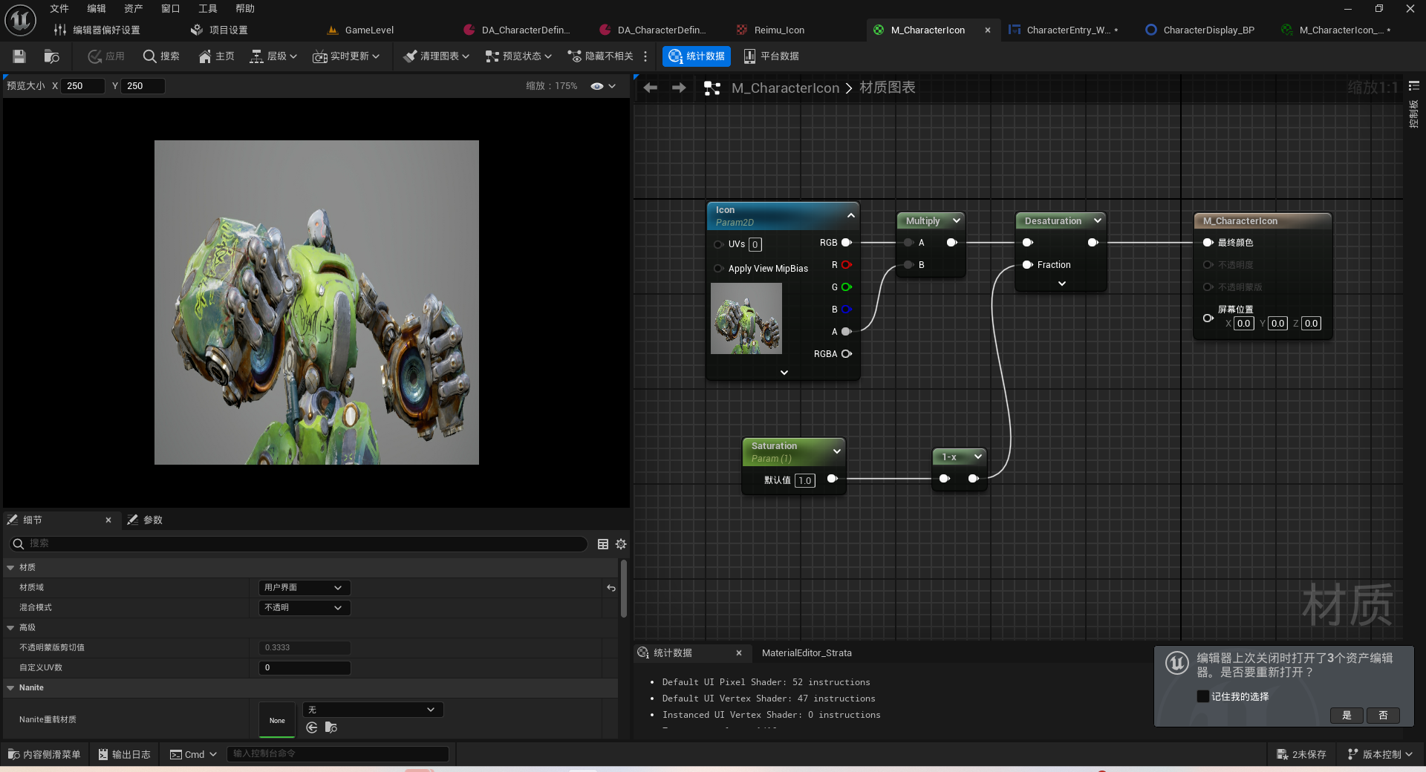Toggle the Desaturation node header chevron

pyautogui.click(x=1098, y=220)
